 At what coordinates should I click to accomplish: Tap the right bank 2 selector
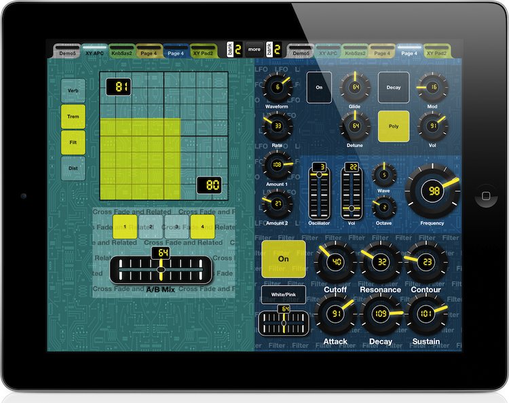(x=274, y=50)
